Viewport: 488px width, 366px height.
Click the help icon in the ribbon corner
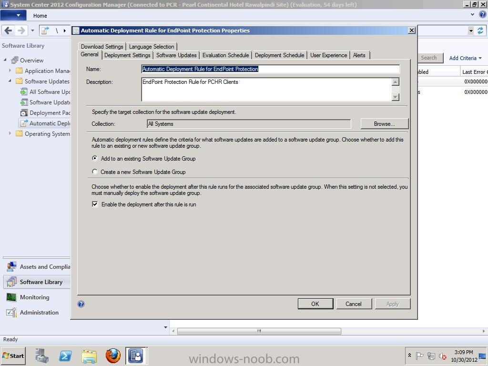click(x=483, y=15)
